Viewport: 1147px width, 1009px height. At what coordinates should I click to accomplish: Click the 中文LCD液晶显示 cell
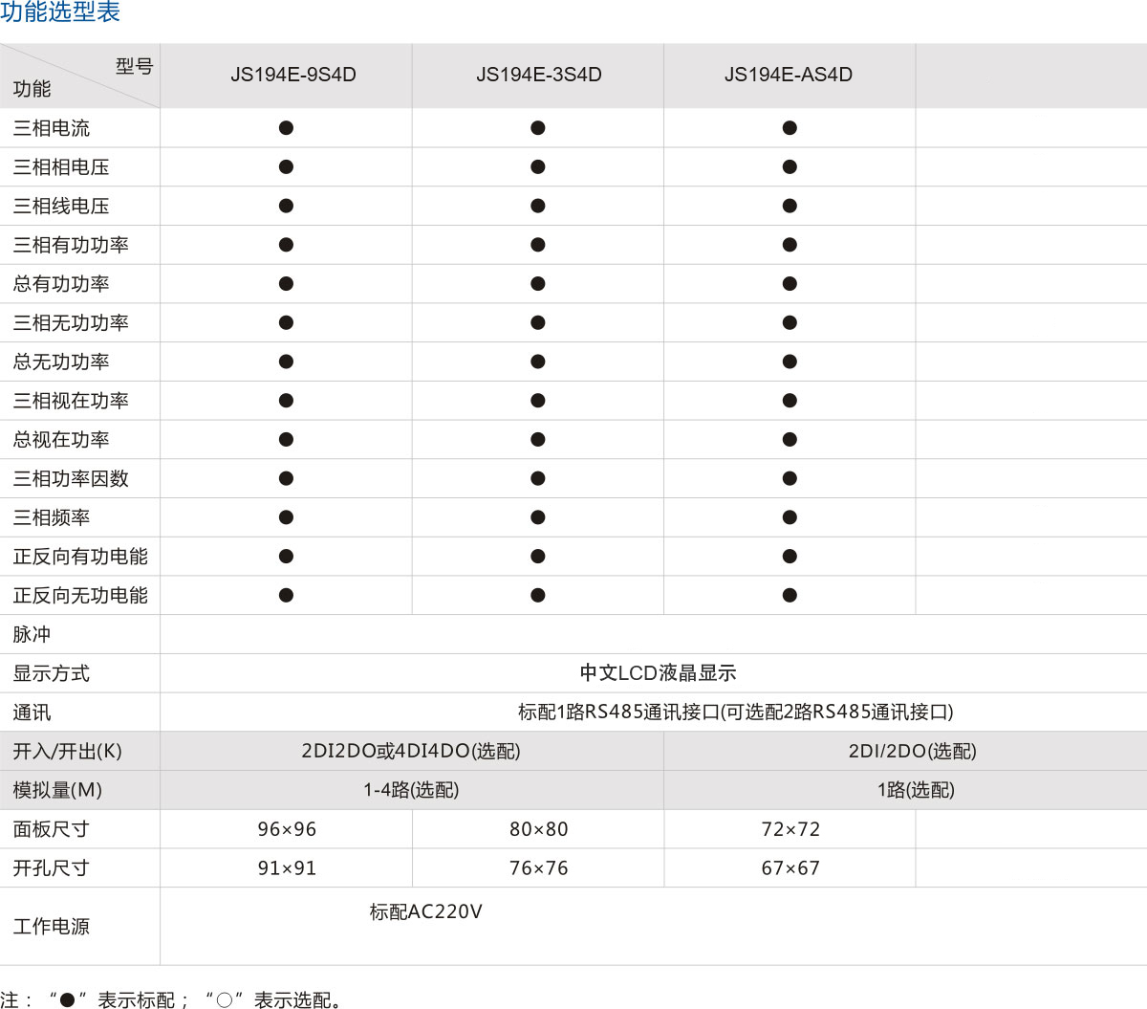point(658,673)
